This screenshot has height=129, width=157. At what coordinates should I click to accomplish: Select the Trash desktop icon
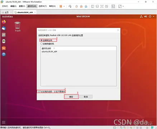pyautogui.click(x=18, y=27)
